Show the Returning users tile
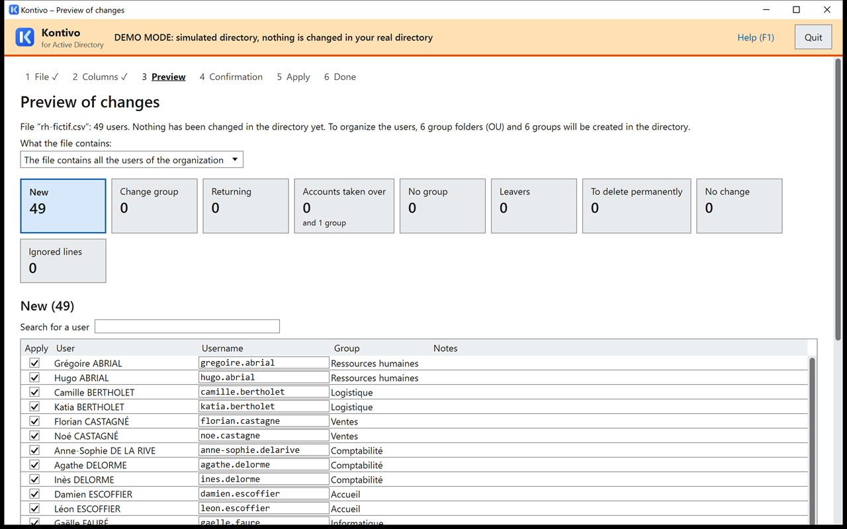 [x=245, y=206]
